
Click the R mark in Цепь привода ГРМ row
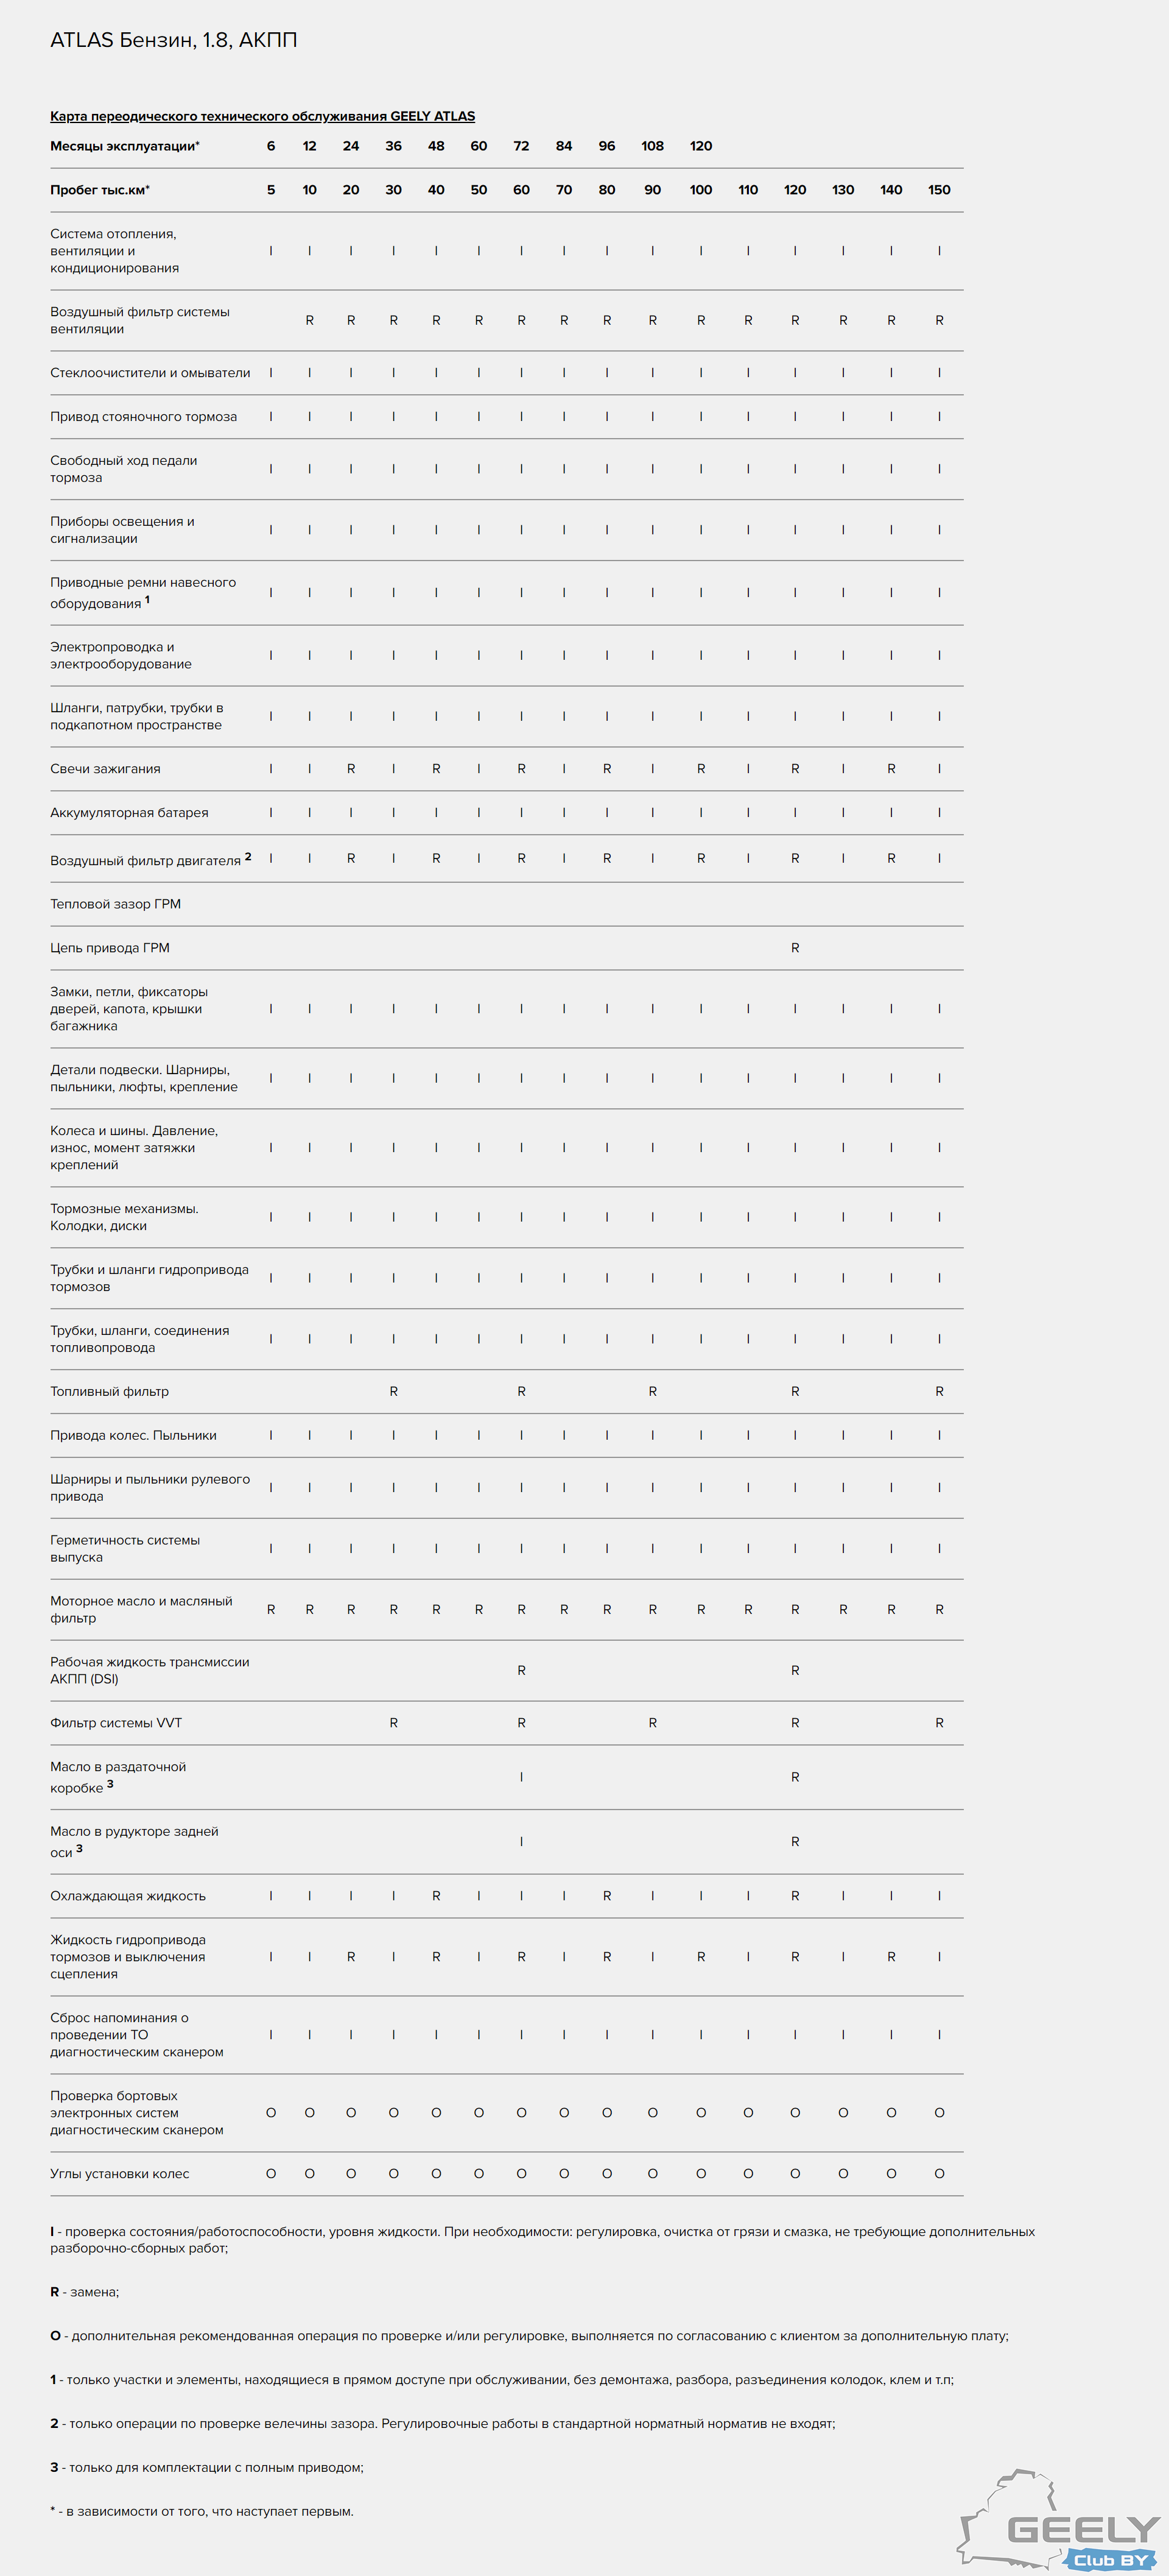pos(795,948)
